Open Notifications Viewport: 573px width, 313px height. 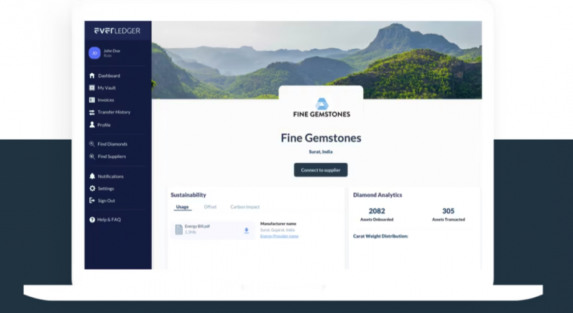coord(111,177)
